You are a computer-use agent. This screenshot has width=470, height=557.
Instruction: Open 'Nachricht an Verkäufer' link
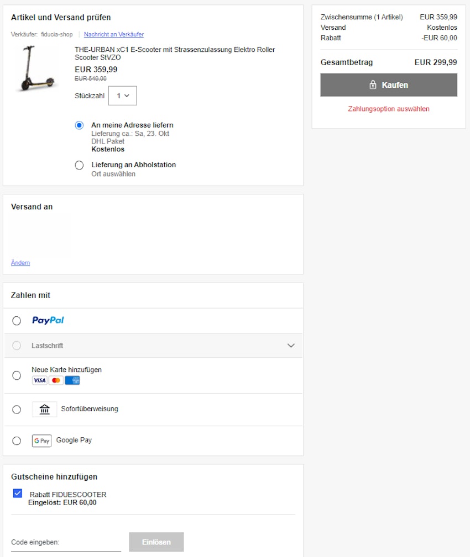click(114, 34)
